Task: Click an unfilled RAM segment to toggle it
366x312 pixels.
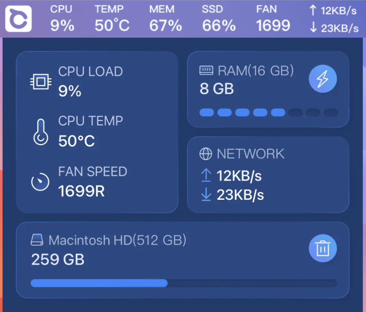Action: 295,113
